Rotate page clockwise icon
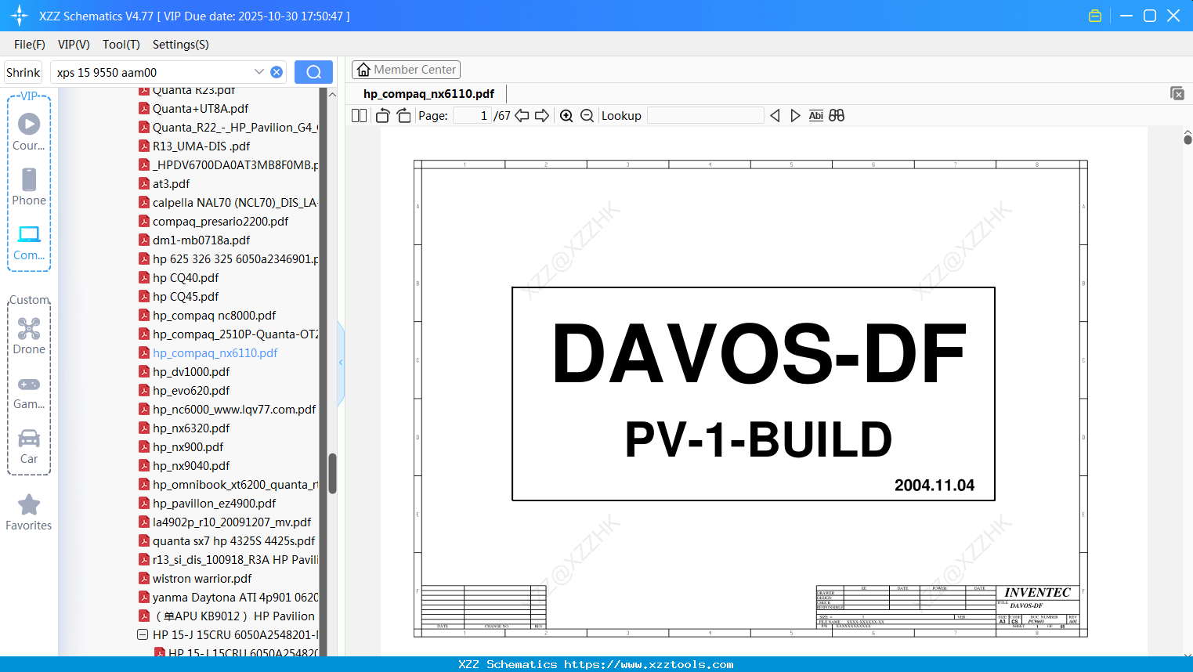 pyautogui.click(x=403, y=116)
